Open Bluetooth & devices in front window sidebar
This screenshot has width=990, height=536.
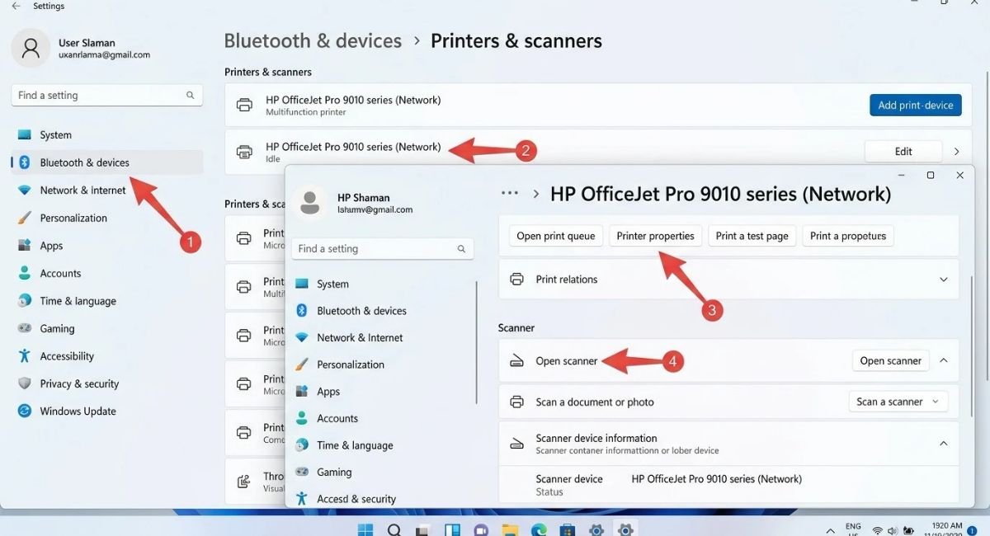point(361,311)
